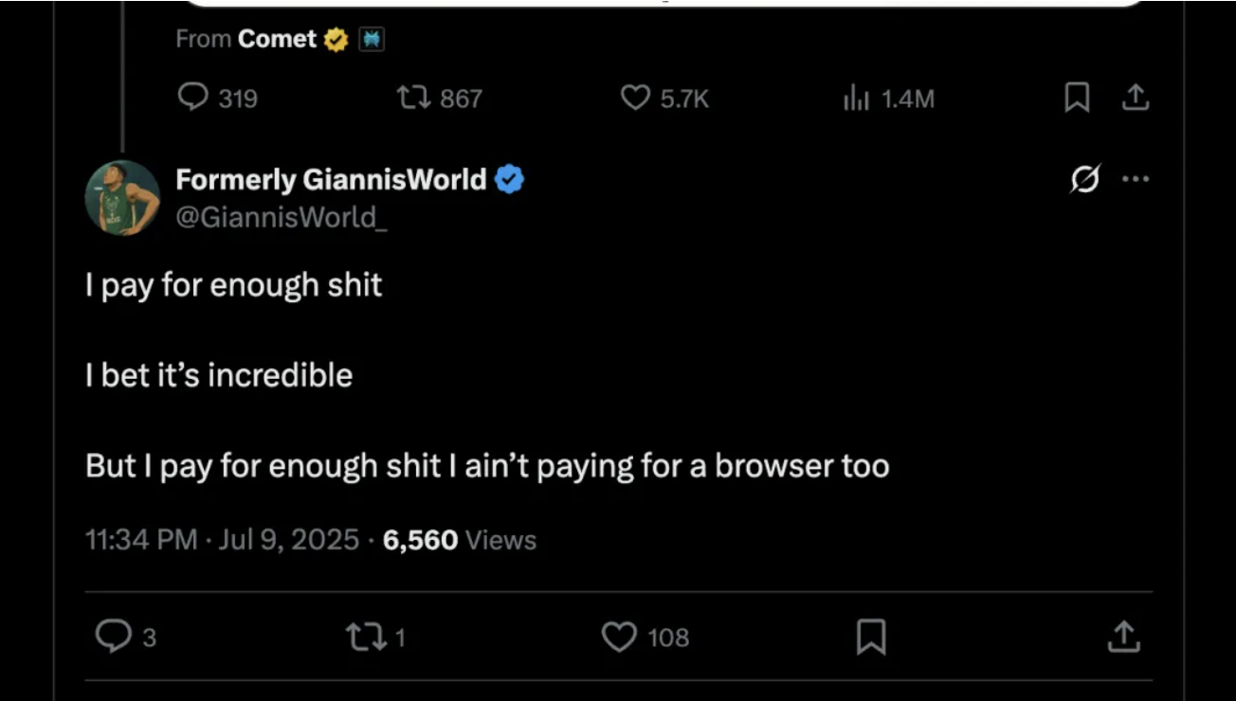
Task: Like the tweet with 108 likes
Action: (645, 637)
